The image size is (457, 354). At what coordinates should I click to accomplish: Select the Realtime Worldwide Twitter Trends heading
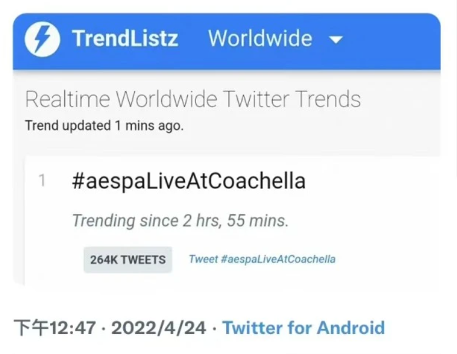point(193,99)
